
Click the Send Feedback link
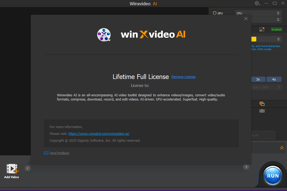point(60,153)
